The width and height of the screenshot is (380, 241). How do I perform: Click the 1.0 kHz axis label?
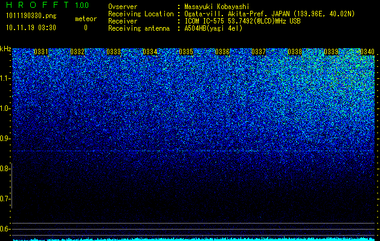click(5, 108)
